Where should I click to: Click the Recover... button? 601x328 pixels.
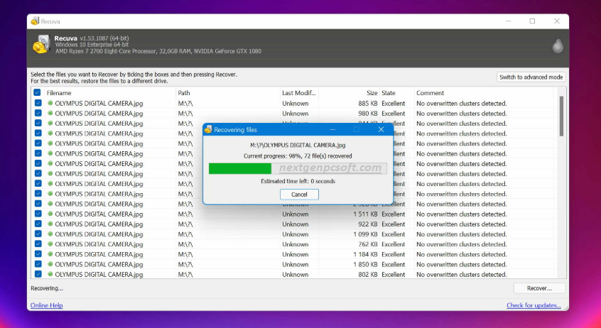coord(539,288)
